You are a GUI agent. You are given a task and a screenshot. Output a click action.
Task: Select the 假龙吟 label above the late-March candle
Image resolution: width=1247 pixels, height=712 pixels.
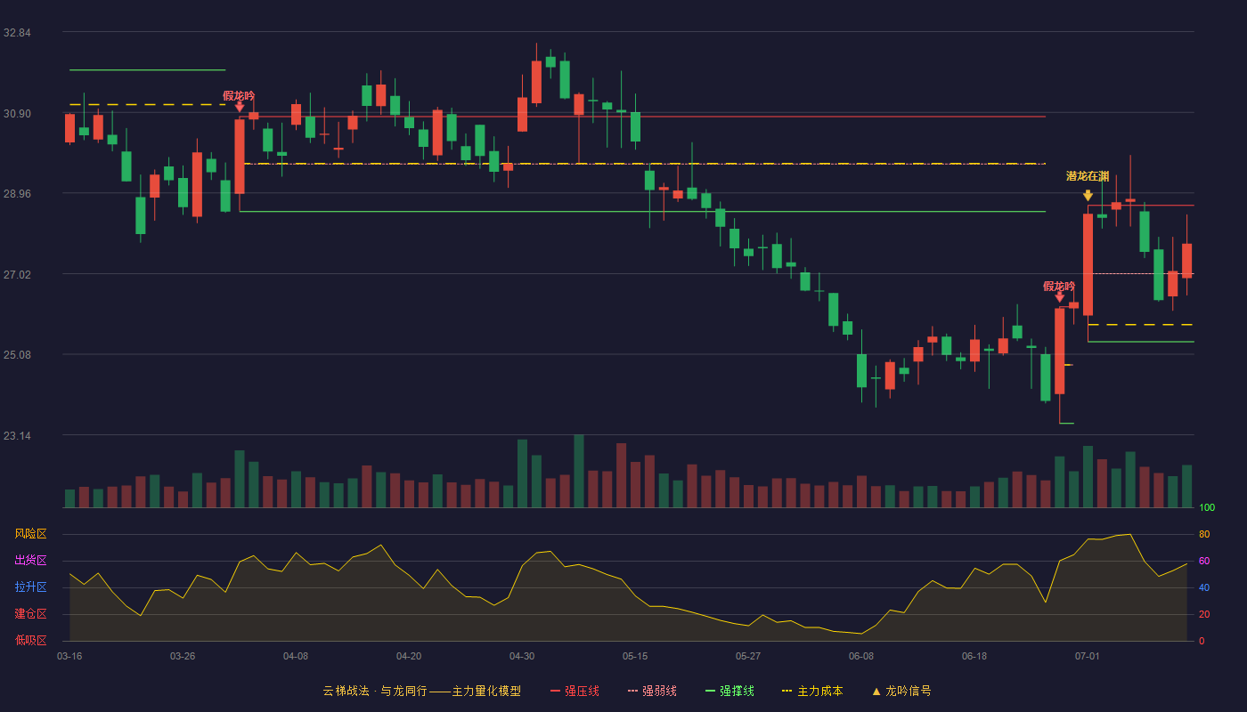pyautogui.click(x=239, y=95)
